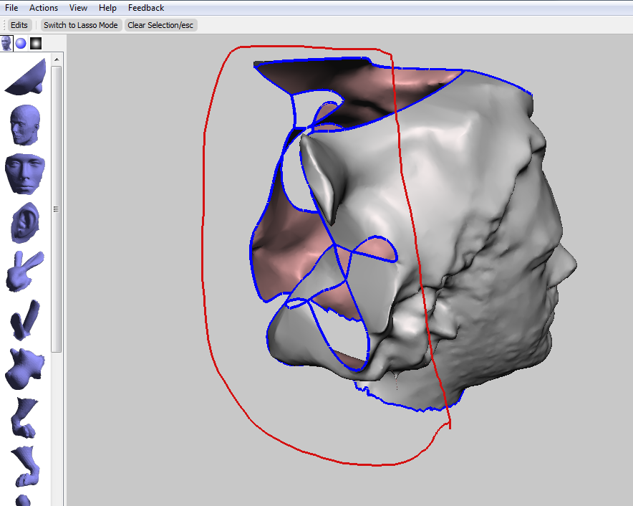
Task: Open the Actions menu
Action: point(44,8)
